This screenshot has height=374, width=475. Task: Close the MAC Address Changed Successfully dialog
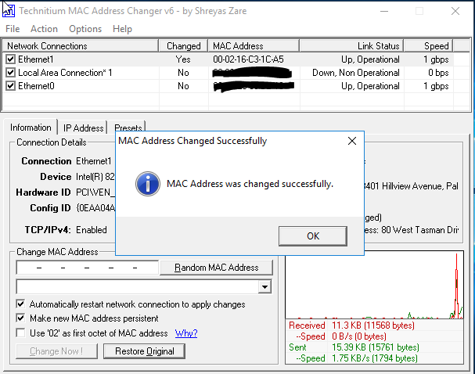pos(352,141)
